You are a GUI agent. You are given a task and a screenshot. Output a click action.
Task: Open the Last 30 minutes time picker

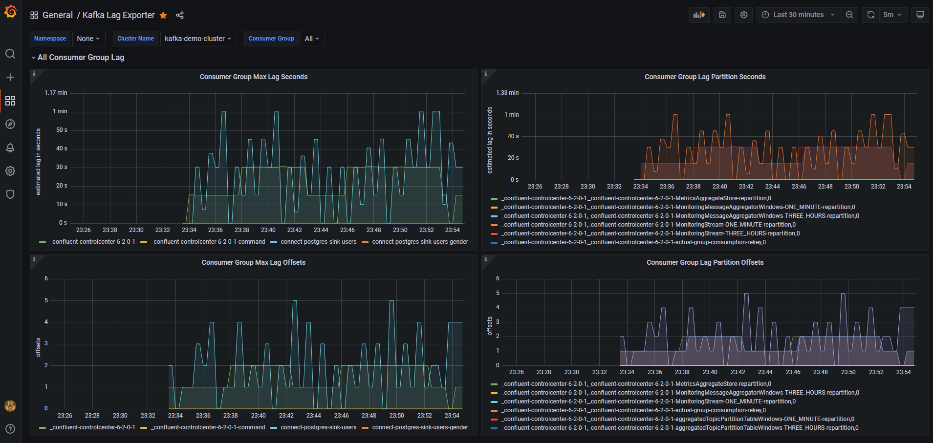(x=799, y=15)
